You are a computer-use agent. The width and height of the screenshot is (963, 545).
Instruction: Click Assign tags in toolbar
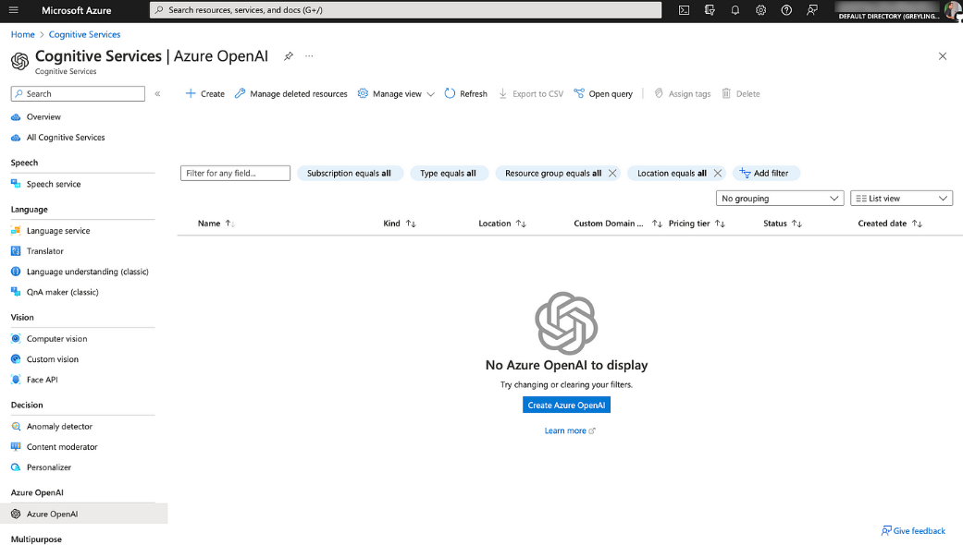pos(683,94)
